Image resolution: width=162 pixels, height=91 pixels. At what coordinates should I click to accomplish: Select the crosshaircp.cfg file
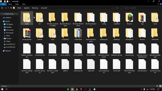40,50
